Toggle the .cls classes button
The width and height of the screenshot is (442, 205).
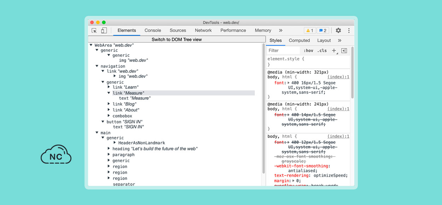(x=322, y=51)
